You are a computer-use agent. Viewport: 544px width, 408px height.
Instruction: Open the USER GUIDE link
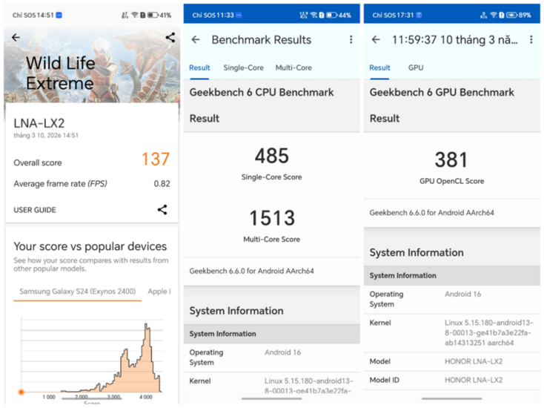click(x=35, y=210)
